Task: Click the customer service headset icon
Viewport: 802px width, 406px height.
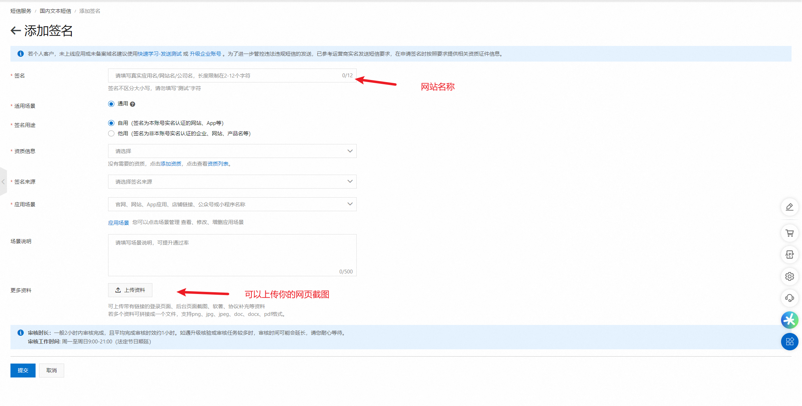Action: 789,298
